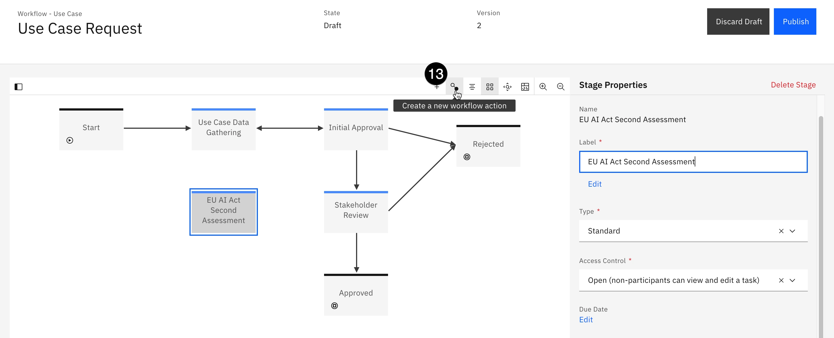834x338 pixels.
Task: Clear the Access Control selection
Action: click(781, 280)
